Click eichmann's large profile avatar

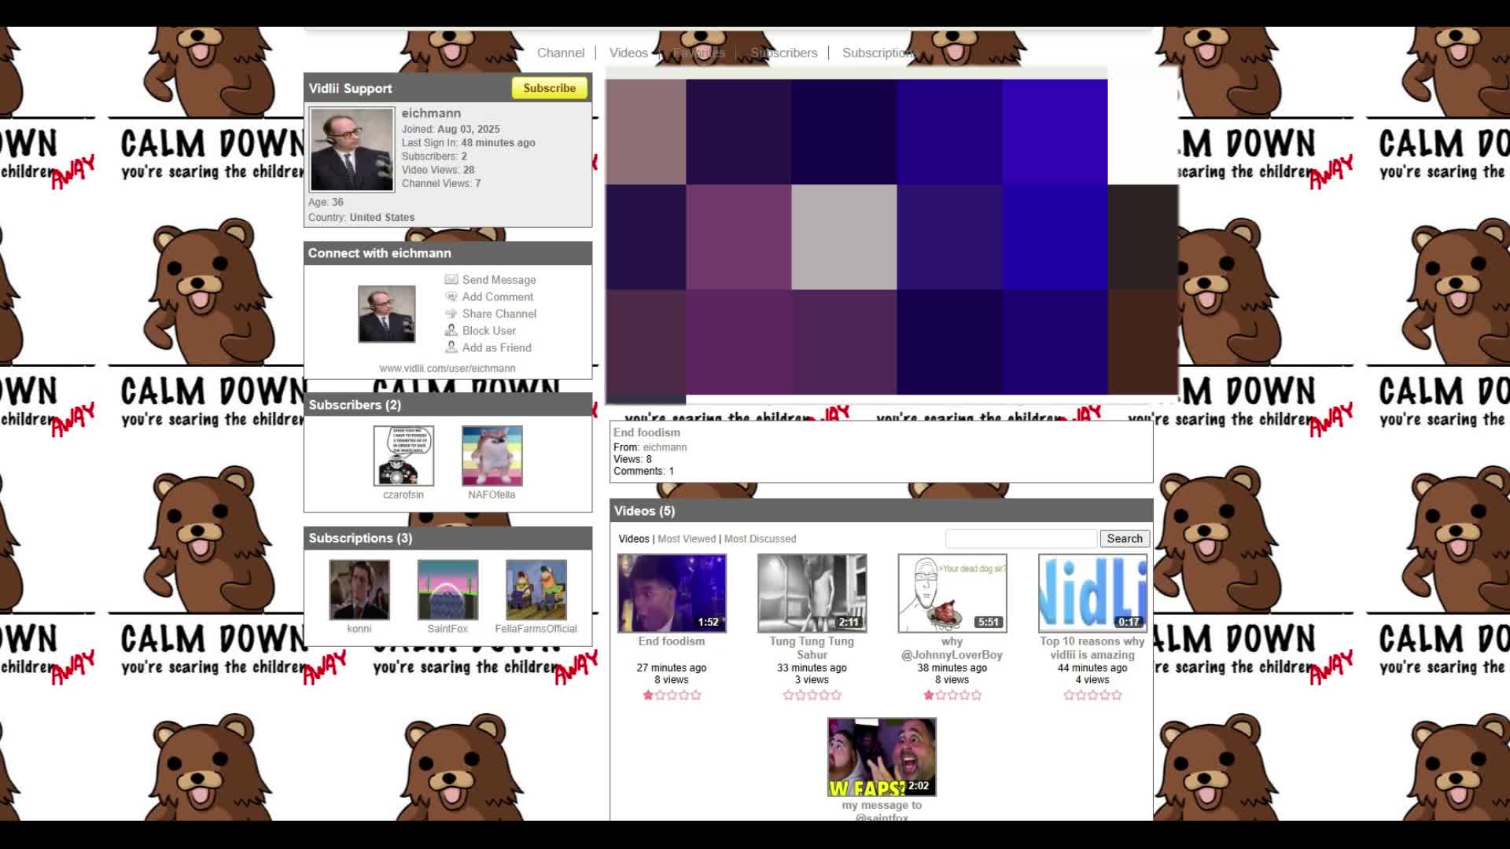pyautogui.click(x=352, y=149)
